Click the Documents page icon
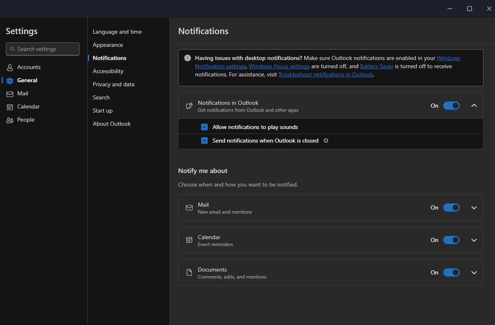The height and width of the screenshot is (325, 495). pos(189,272)
